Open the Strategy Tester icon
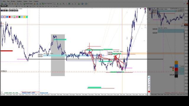 [x=21, y=4]
